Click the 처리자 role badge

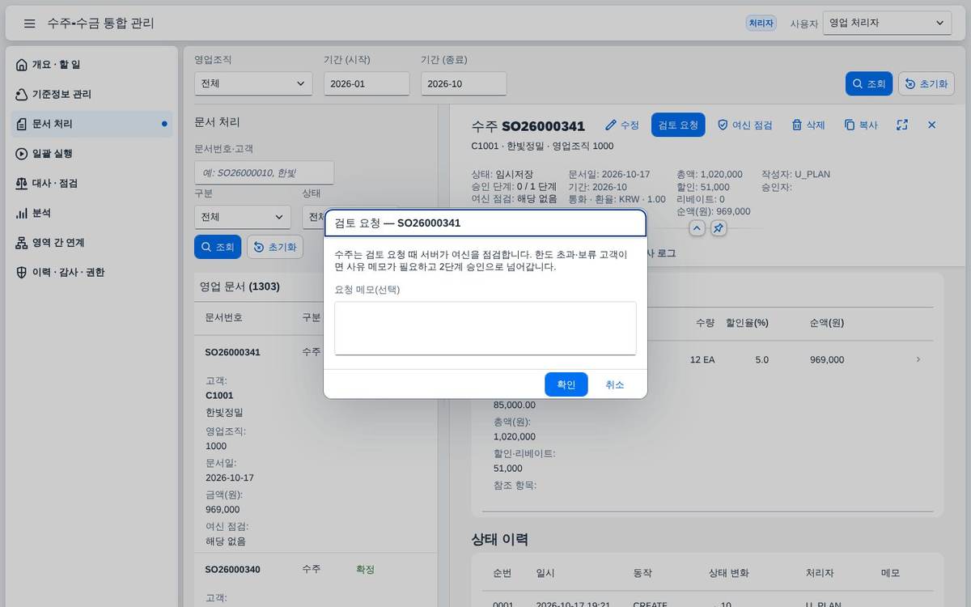[x=761, y=23]
